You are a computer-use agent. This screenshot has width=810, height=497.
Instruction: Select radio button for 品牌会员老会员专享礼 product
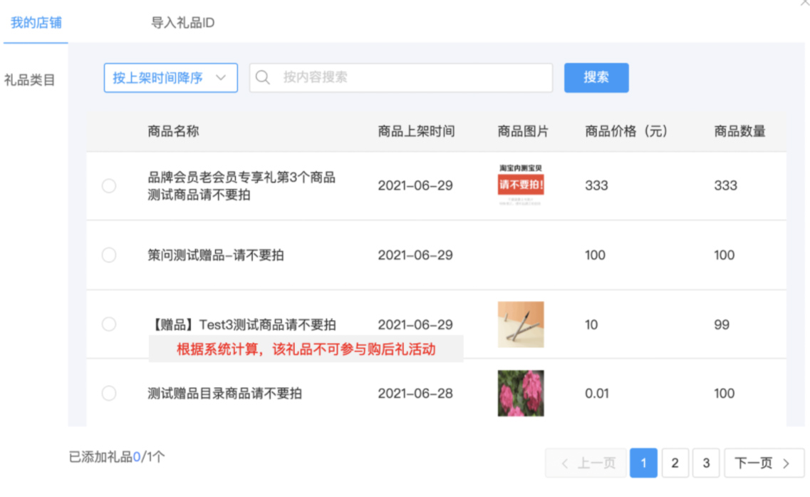coord(109,185)
